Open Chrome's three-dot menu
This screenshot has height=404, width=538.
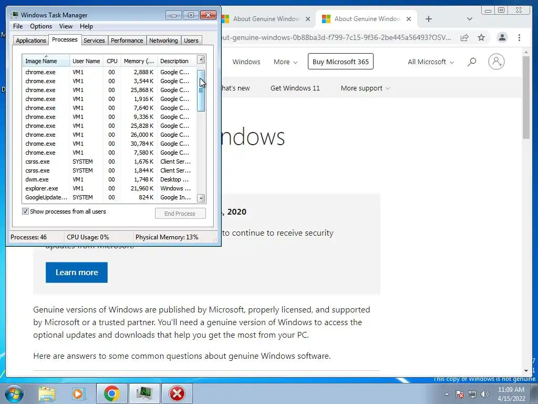tap(519, 37)
